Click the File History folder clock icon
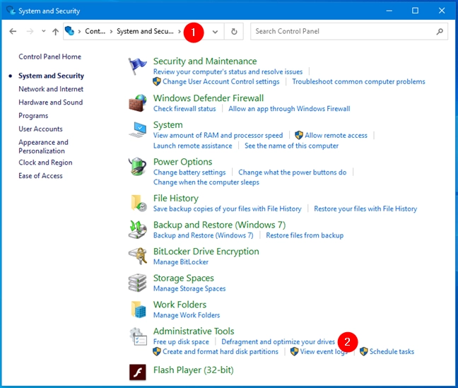This screenshot has width=458, height=388. pyautogui.click(x=139, y=203)
